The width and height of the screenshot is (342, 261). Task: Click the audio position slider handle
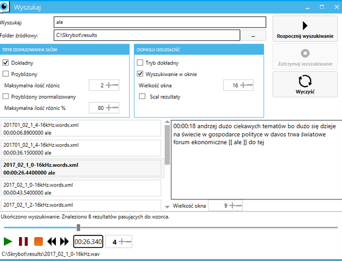[79, 227]
